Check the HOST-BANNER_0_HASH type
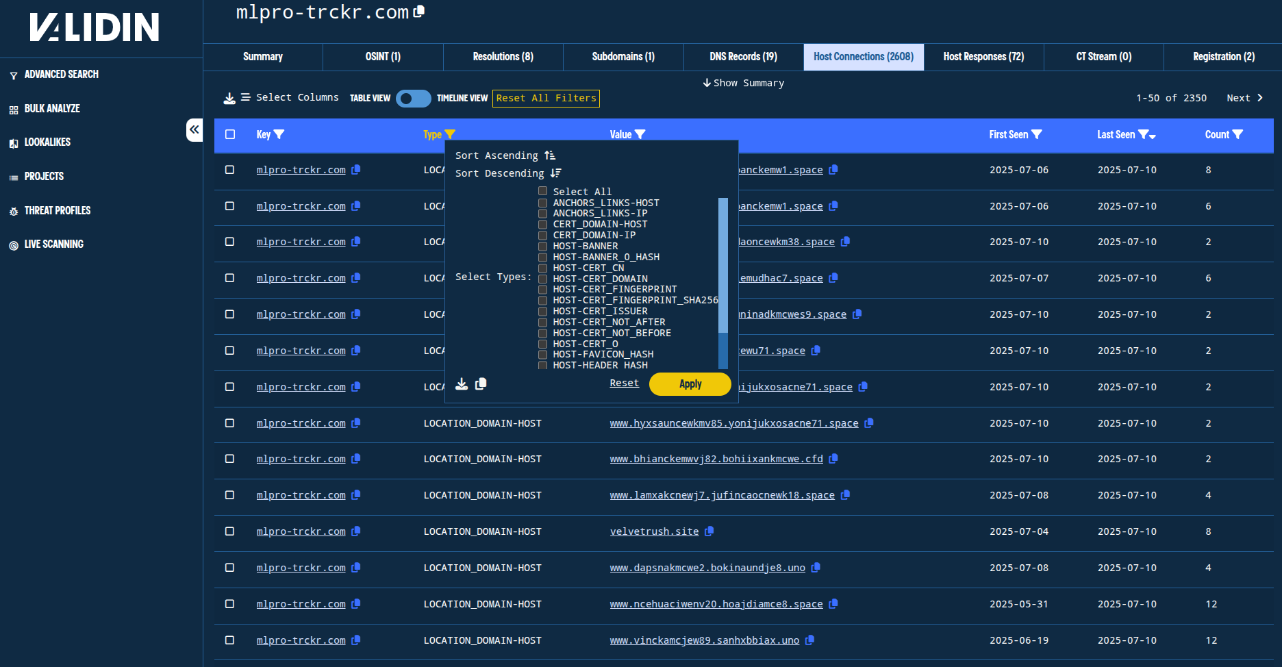The image size is (1282, 667). click(x=543, y=257)
